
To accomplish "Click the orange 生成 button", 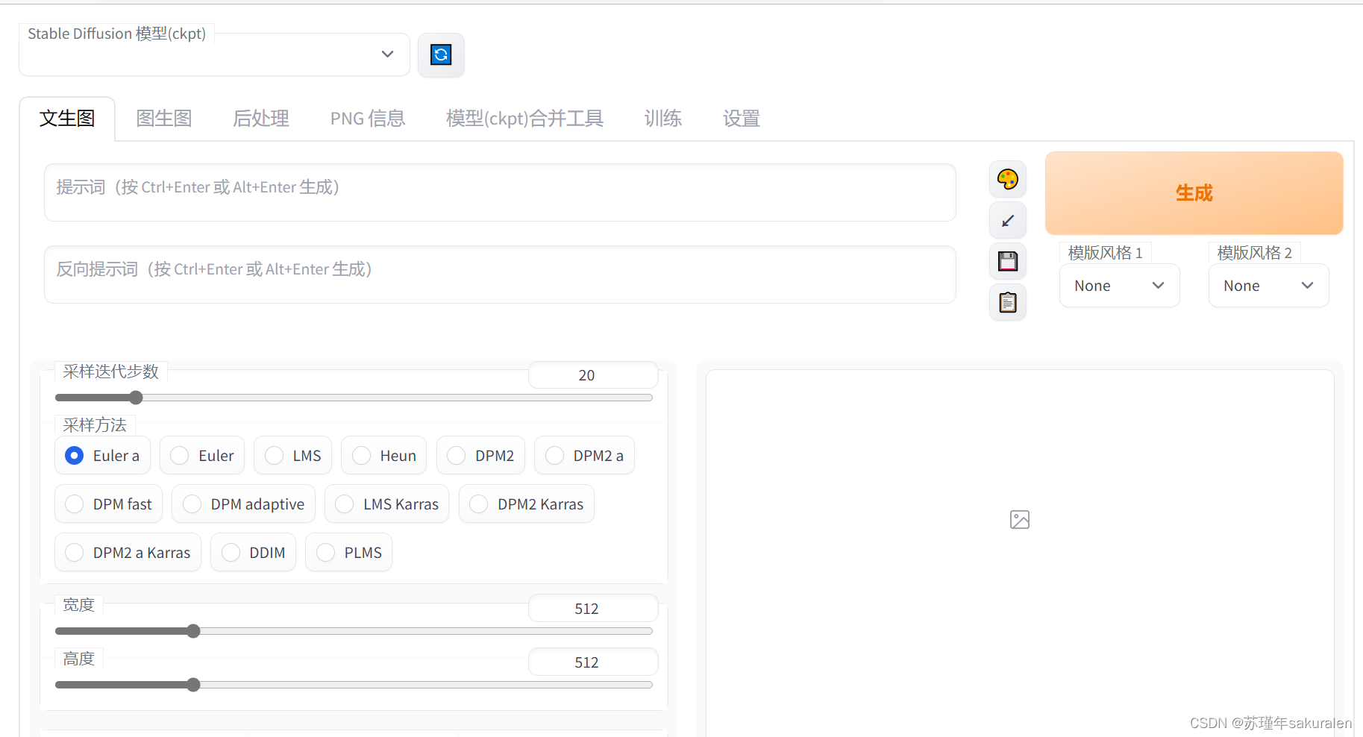I will click(x=1194, y=193).
